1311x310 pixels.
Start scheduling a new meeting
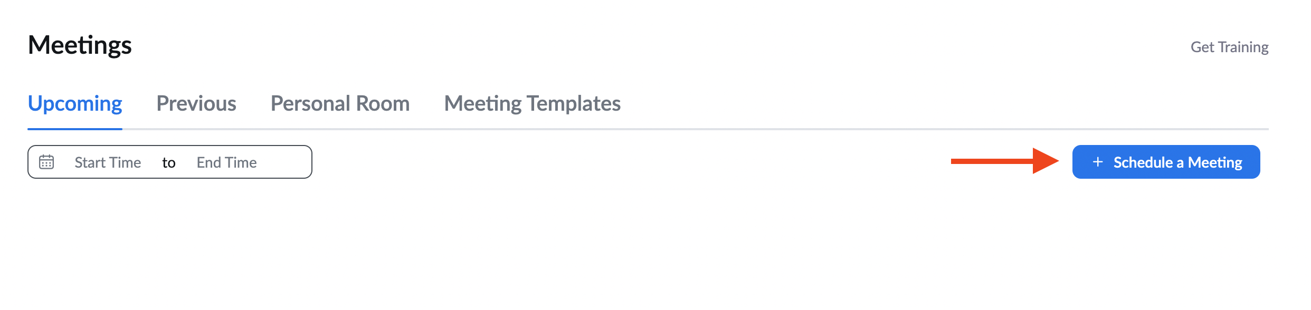pos(1166,162)
